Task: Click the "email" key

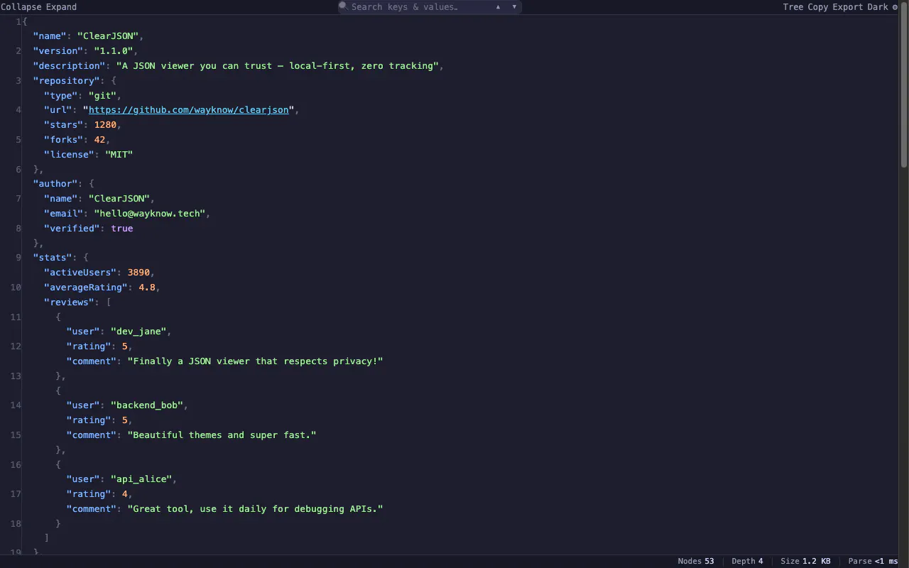Action: coord(64,213)
